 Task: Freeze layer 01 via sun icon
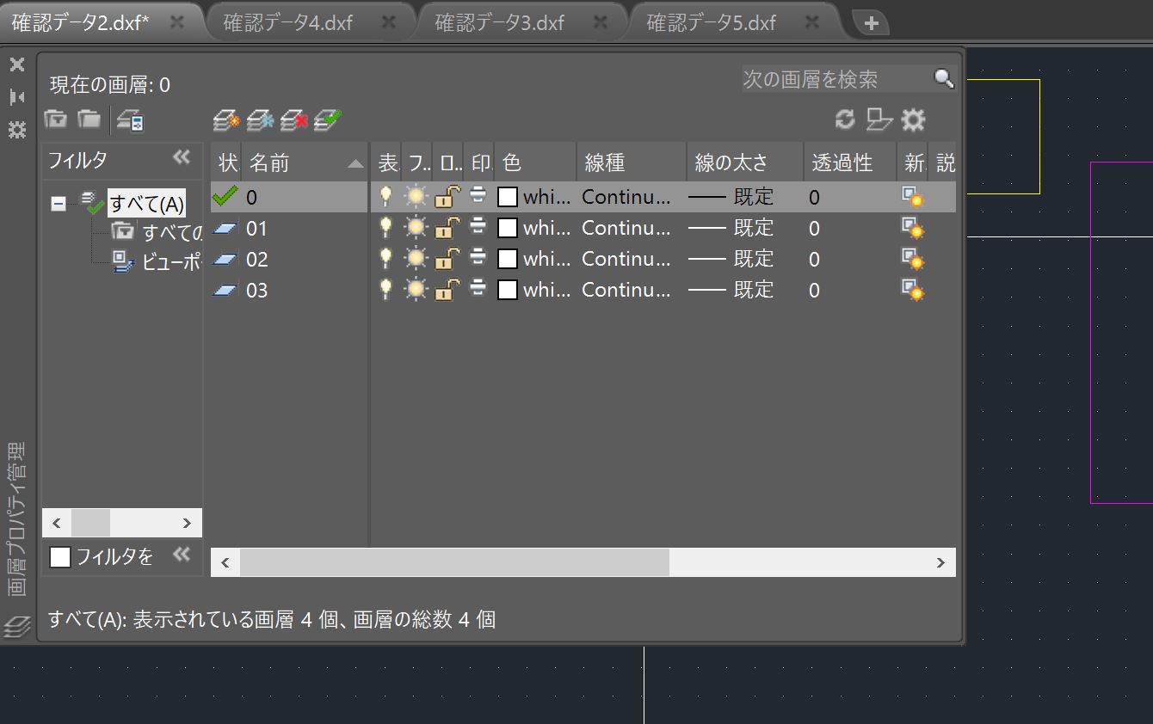click(x=416, y=228)
